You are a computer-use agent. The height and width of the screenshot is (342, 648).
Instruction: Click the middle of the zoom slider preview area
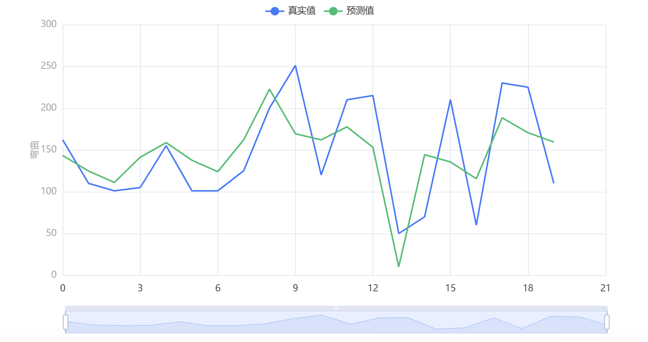[336, 322]
